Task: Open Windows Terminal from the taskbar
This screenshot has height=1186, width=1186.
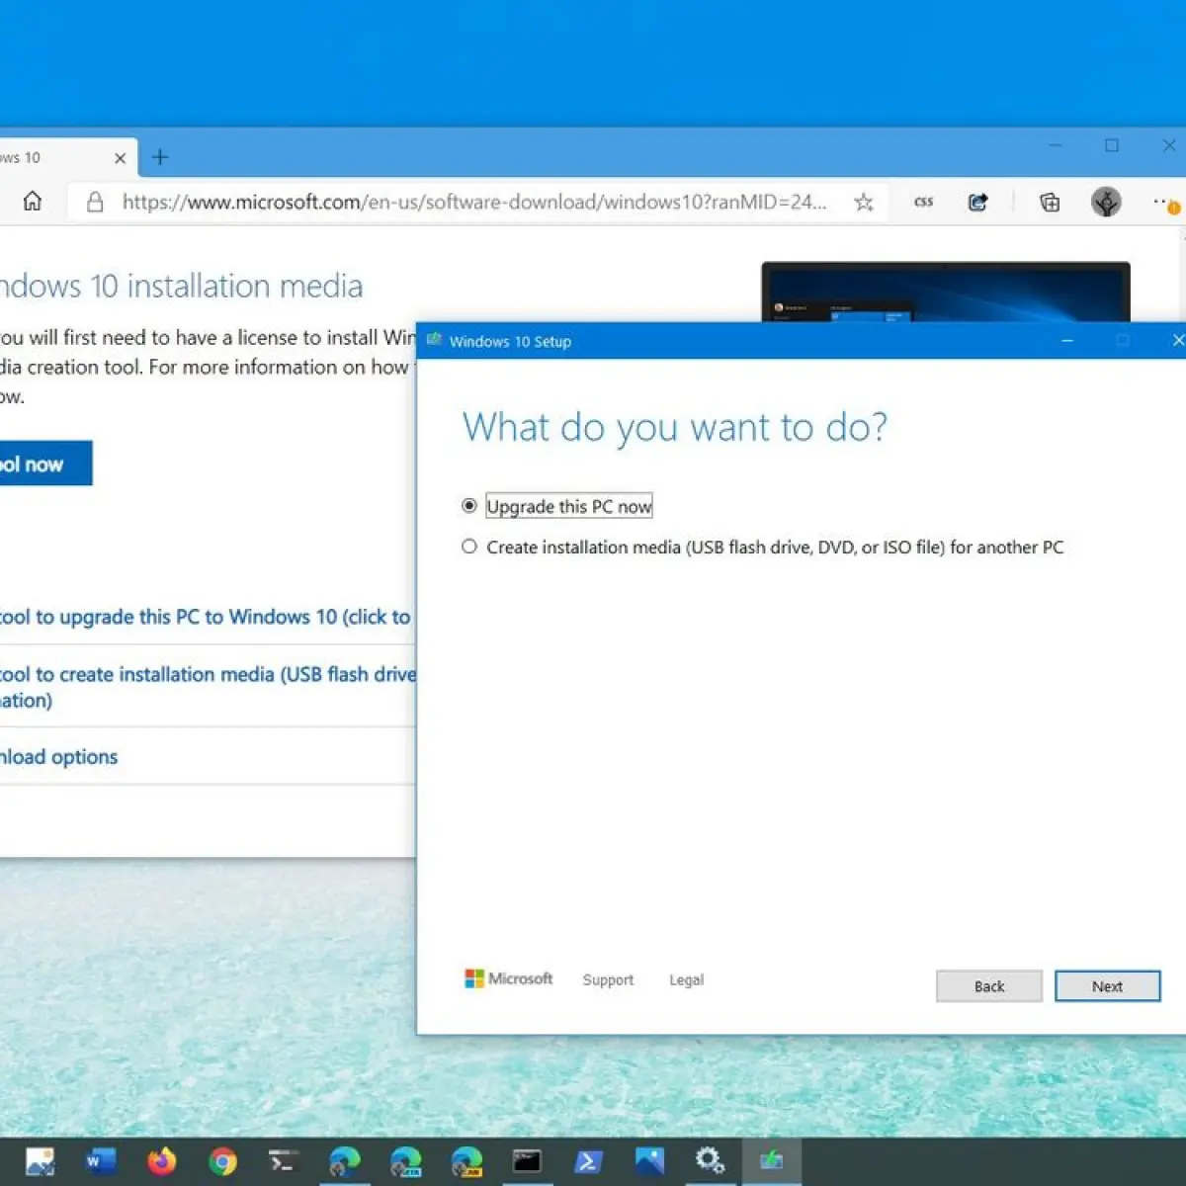Action: pos(284,1161)
